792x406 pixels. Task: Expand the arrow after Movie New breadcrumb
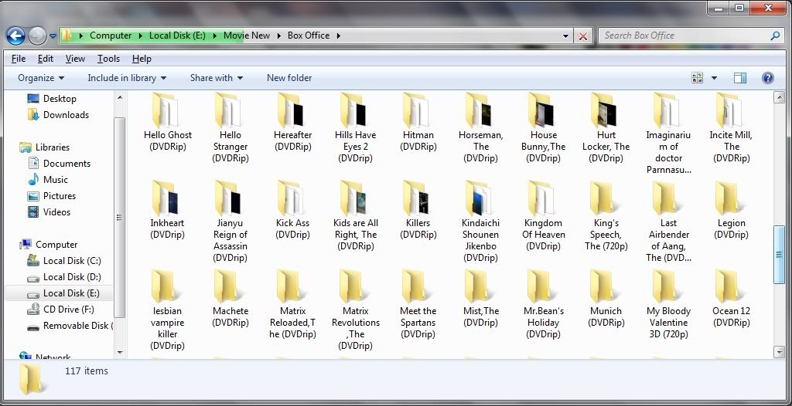[278, 36]
